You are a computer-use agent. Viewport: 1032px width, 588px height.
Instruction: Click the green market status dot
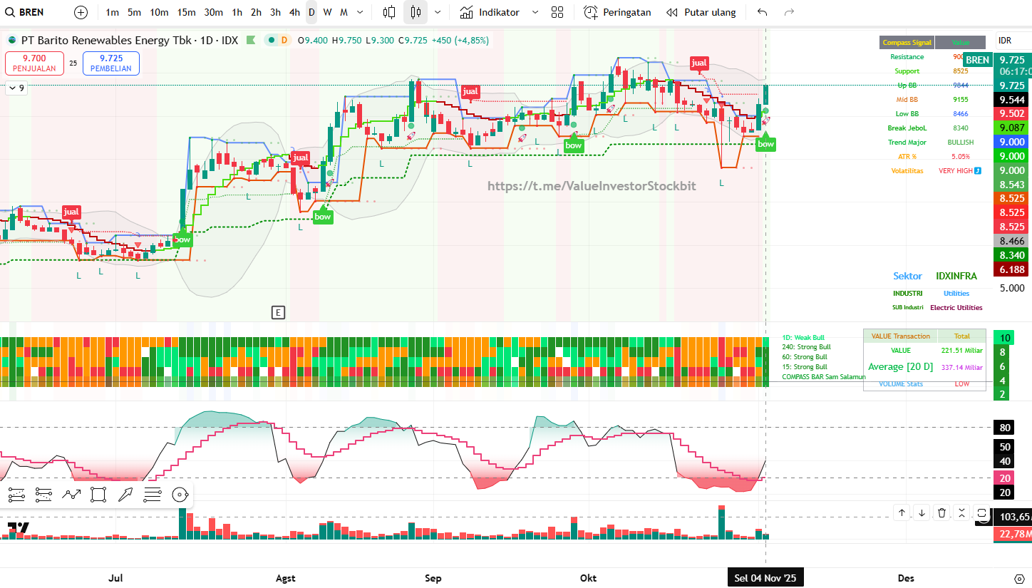point(270,41)
